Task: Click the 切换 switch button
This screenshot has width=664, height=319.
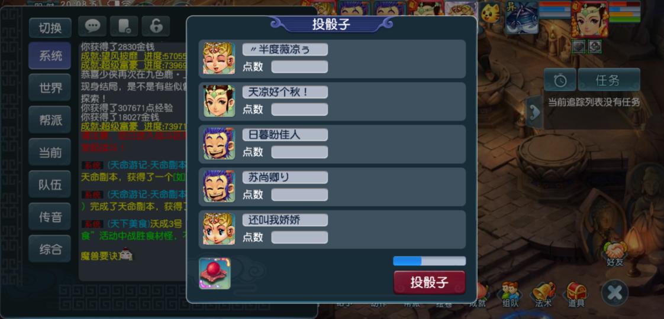Action: click(50, 28)
